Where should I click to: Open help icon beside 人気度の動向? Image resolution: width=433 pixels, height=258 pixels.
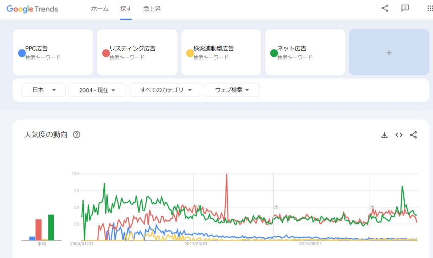(77, 135)
